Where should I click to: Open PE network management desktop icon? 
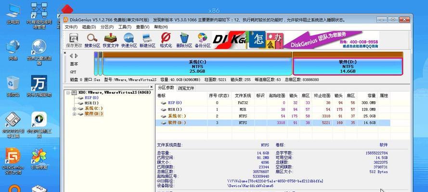(x=39, y=16)
